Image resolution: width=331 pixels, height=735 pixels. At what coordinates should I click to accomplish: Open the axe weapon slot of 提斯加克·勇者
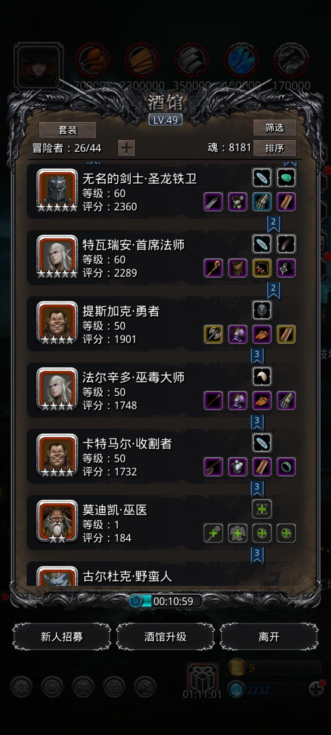point(213,334)
